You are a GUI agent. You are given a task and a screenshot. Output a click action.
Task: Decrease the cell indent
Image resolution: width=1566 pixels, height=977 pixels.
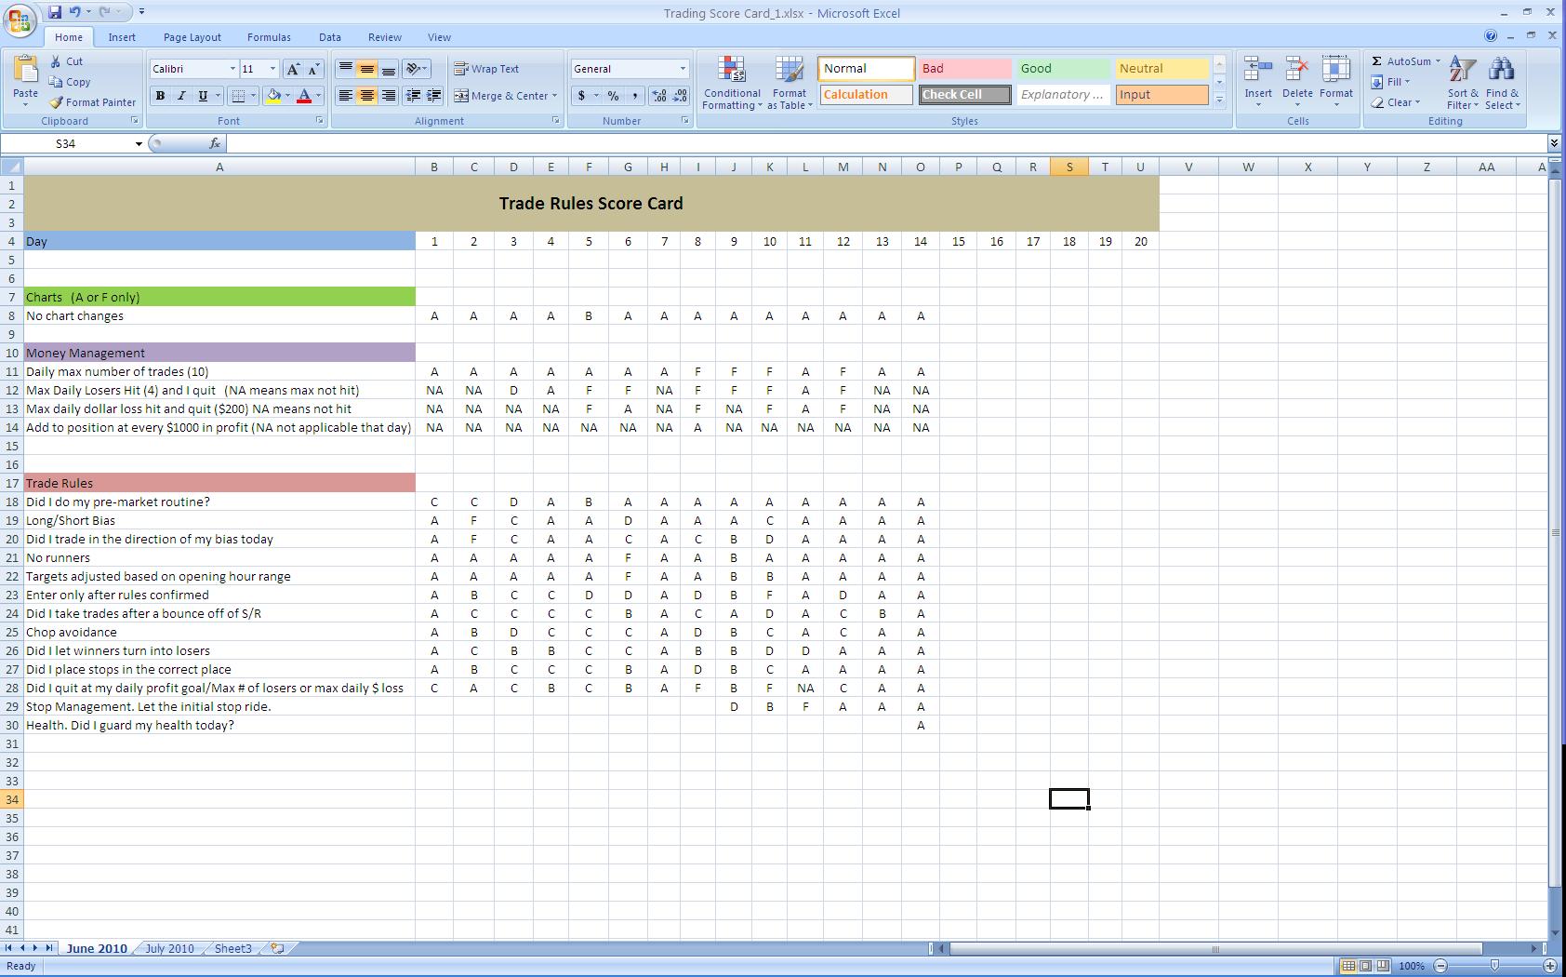[x=413, y=96]
